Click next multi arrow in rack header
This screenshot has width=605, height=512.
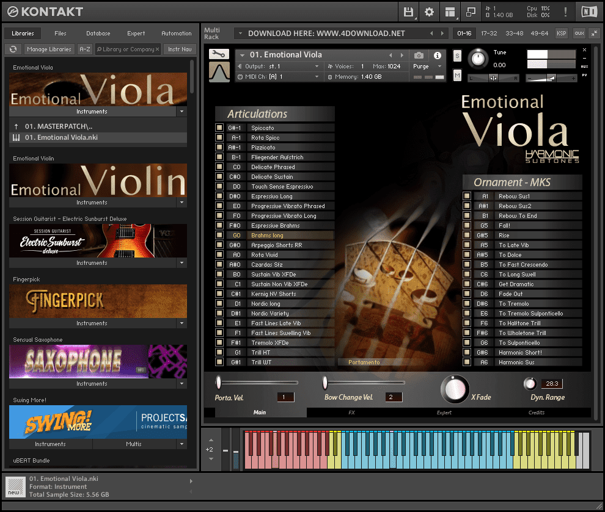pos(442,34)
